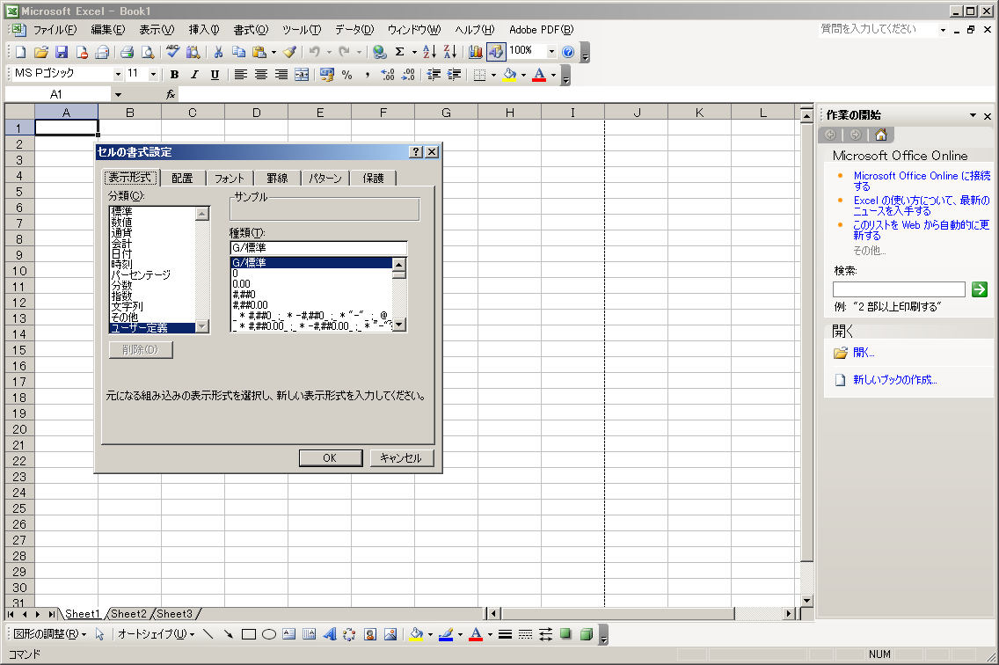999x665 pixels.
Task: Click the Merge and Center icon
Action: pyautogui.click(x=302, y=75)
